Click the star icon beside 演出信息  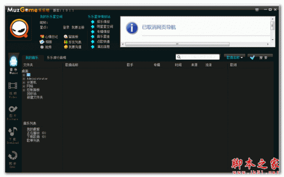pos(93,47)
